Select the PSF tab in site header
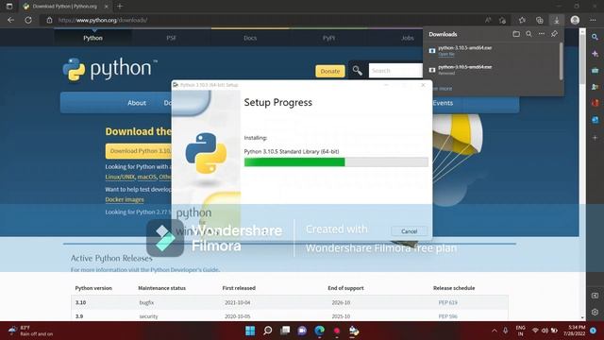 172,38
